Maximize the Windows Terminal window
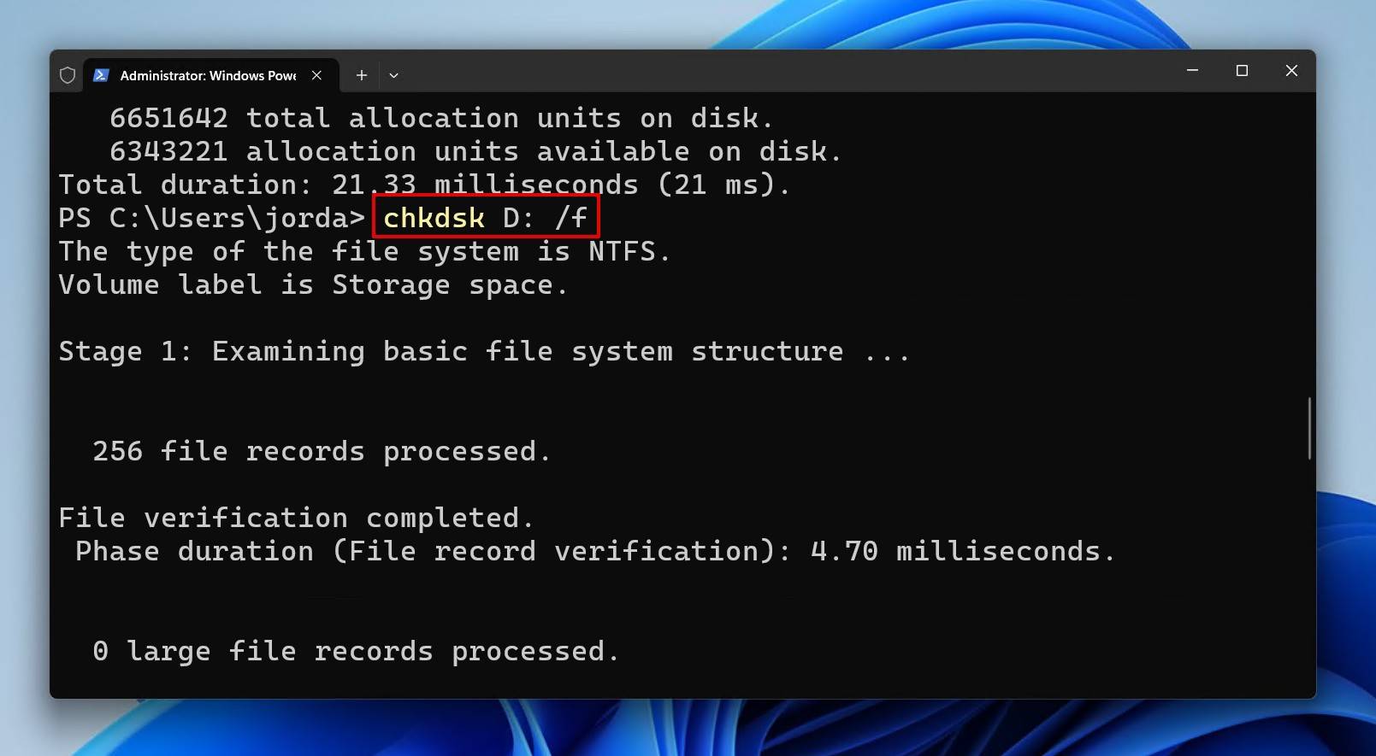Screen dimensions: 1376x756 coord(1241,71)
